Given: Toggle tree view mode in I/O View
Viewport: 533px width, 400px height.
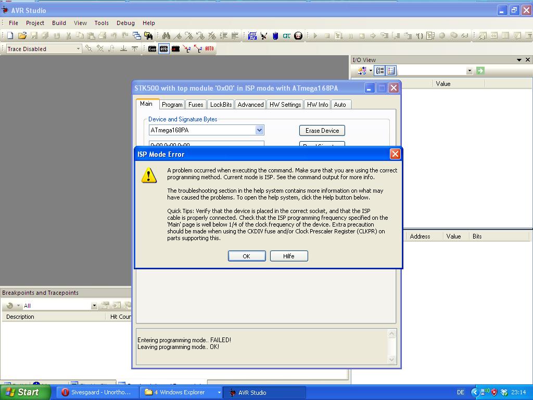Looking at the screenshot, I should pyautogui.click(x=380, y=71).
